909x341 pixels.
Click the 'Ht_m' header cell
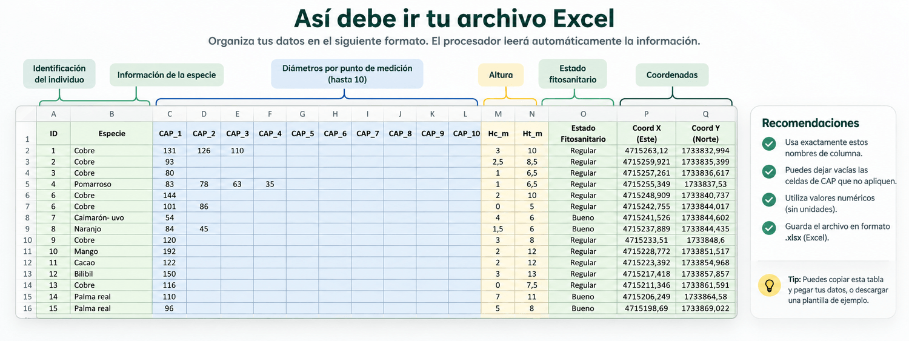531,133
